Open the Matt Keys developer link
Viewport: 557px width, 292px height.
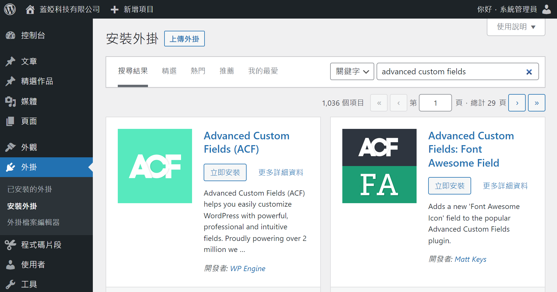point(471,259)
